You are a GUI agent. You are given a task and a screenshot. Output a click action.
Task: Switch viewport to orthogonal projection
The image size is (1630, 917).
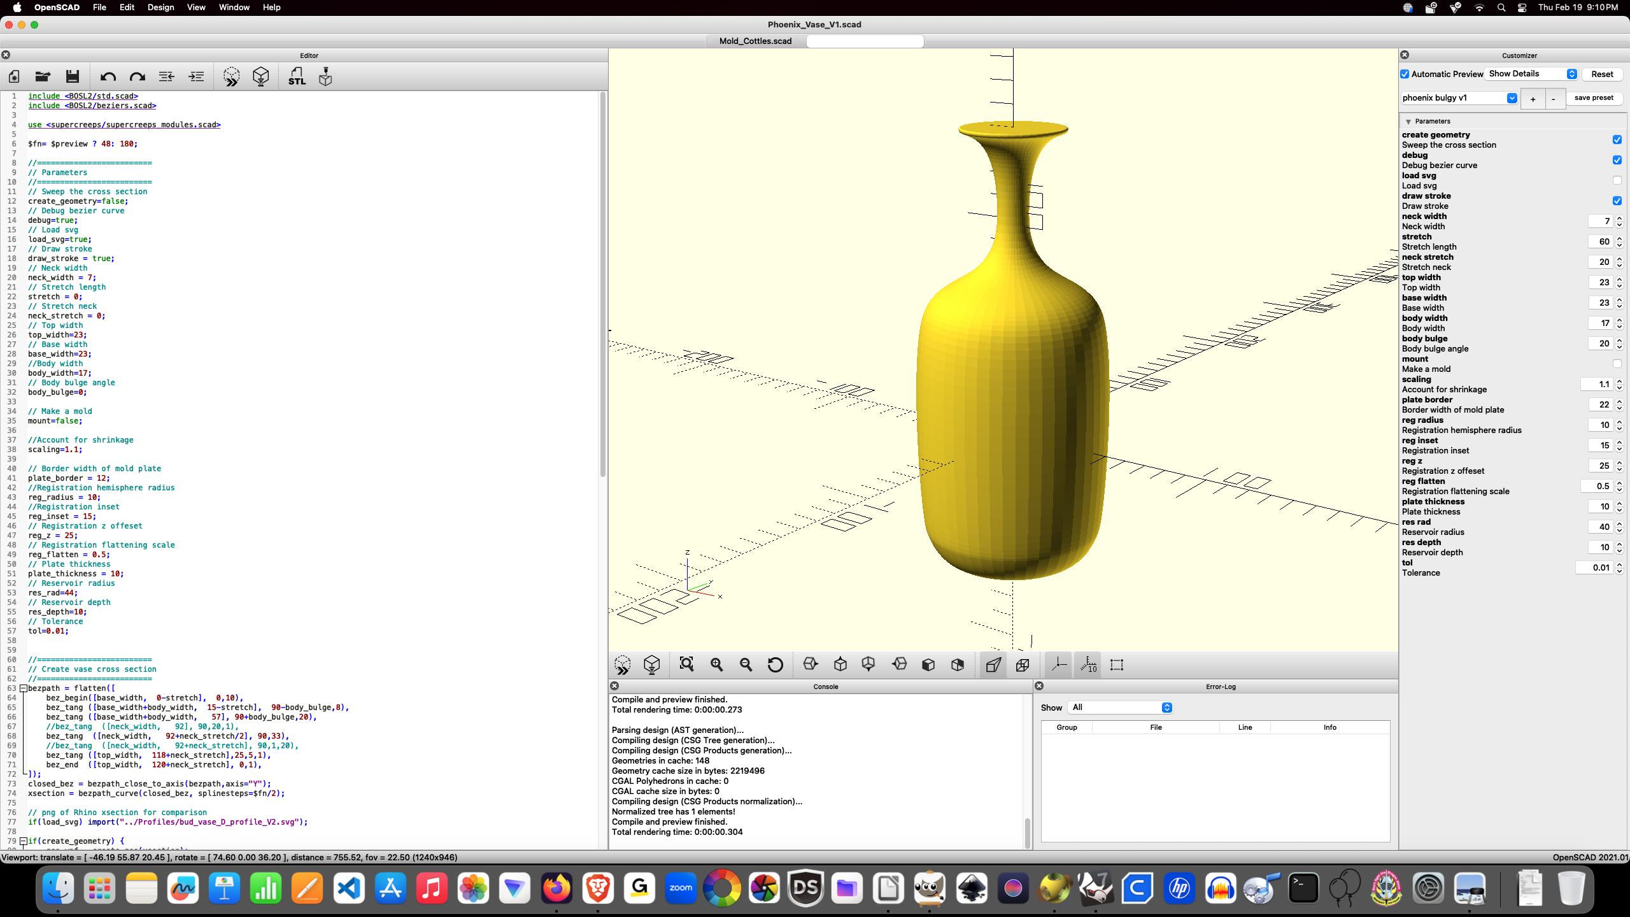1023,665
